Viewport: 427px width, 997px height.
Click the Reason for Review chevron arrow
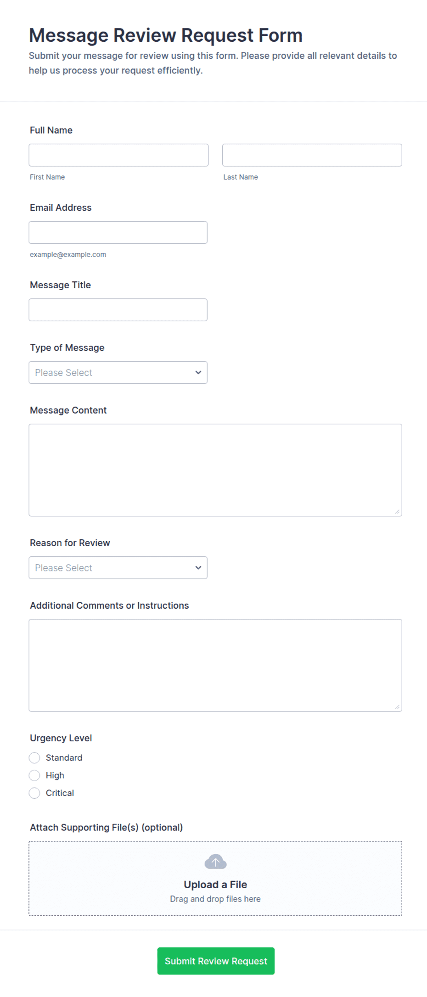point(198,568)
